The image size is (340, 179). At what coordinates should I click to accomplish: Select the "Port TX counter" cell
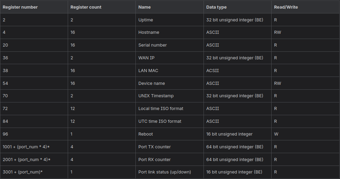[154, 147]
